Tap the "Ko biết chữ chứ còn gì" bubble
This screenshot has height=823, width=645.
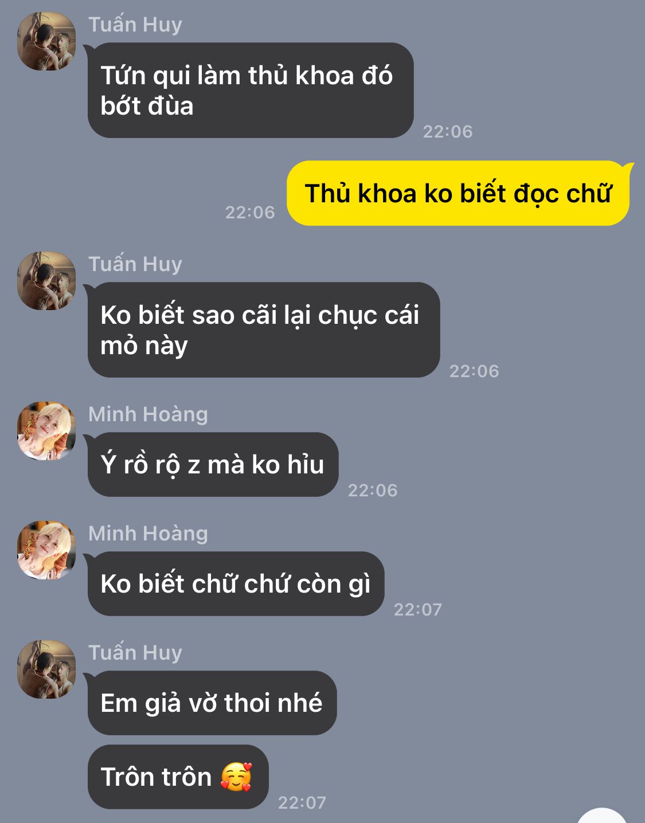(236, 583)
